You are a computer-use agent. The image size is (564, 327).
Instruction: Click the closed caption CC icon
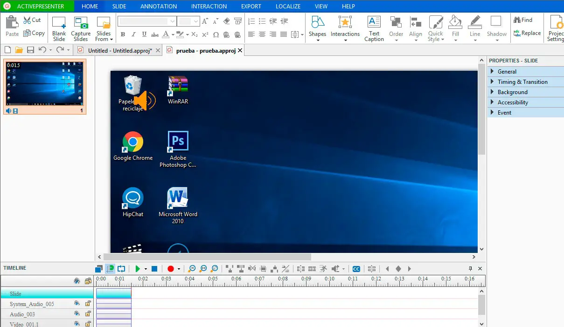coord(356,269)
